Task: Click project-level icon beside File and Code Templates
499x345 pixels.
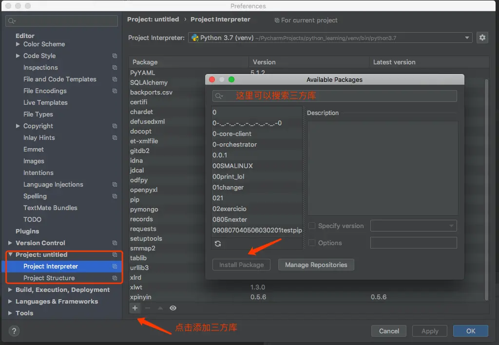Action: click(115, 79)
